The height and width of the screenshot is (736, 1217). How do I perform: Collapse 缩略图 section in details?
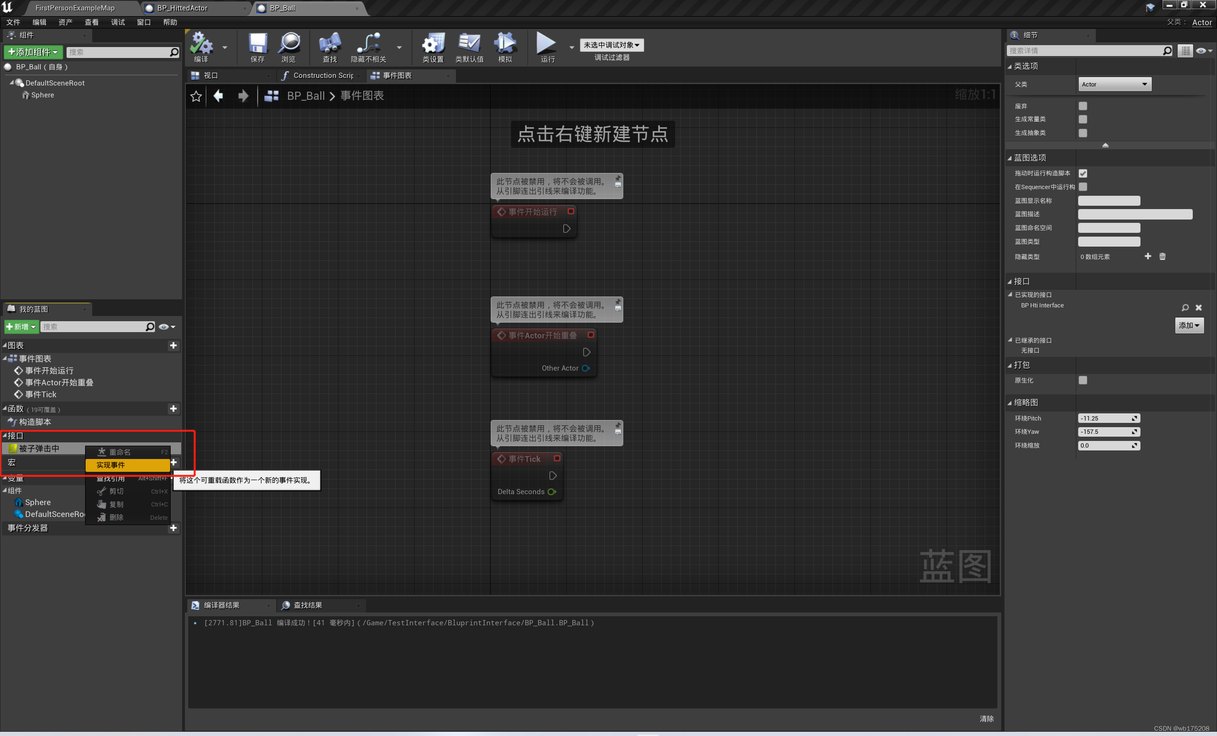tap(1010, 403)
